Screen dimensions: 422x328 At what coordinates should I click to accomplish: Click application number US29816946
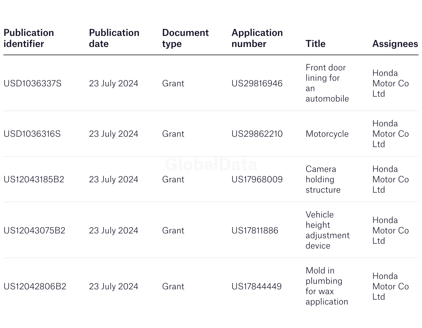pyautogui.click(x=257, y=84)
